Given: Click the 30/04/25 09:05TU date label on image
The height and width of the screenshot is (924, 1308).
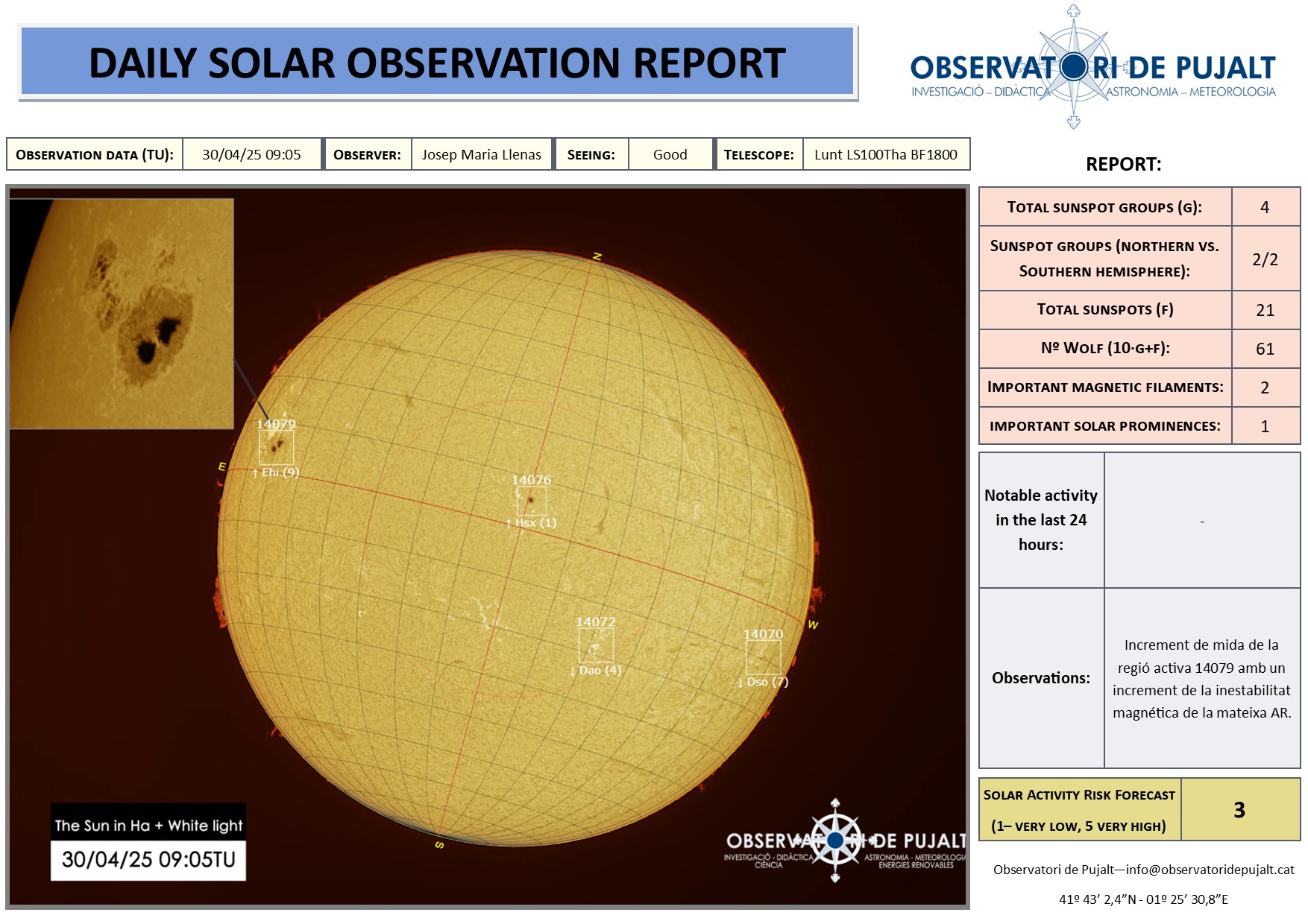Looking at the screenshot, I should (148, 860).
